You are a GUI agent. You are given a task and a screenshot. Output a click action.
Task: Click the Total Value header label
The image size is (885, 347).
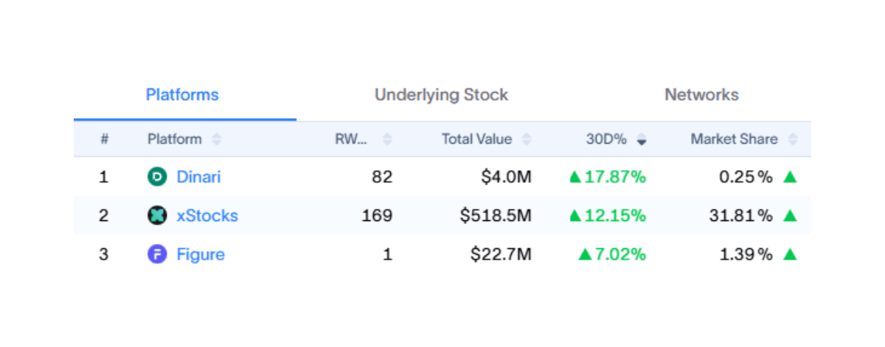pos(476,139)
